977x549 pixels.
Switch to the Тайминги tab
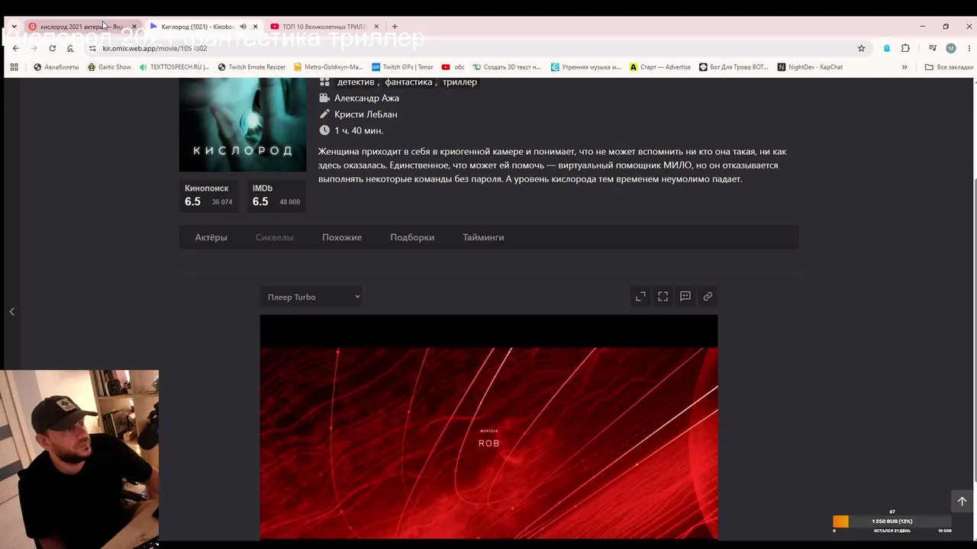(x=483, y=237)
